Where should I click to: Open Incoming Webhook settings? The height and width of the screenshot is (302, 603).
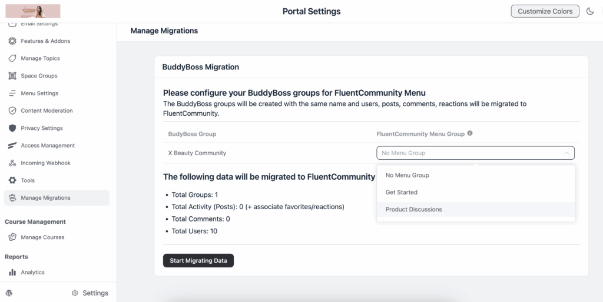[57, 163]
